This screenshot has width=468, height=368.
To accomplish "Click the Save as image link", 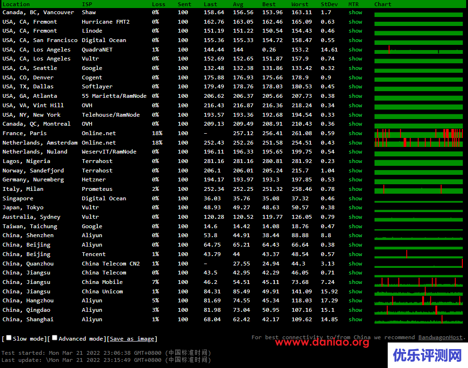I will [x=132, y=339].
